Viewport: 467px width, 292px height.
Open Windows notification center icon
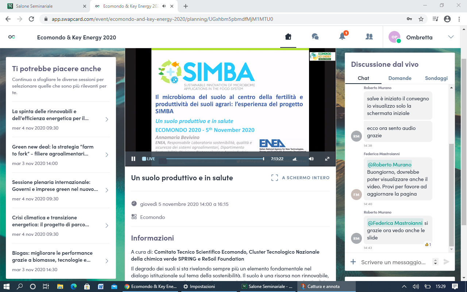click(x=455, y=287)
